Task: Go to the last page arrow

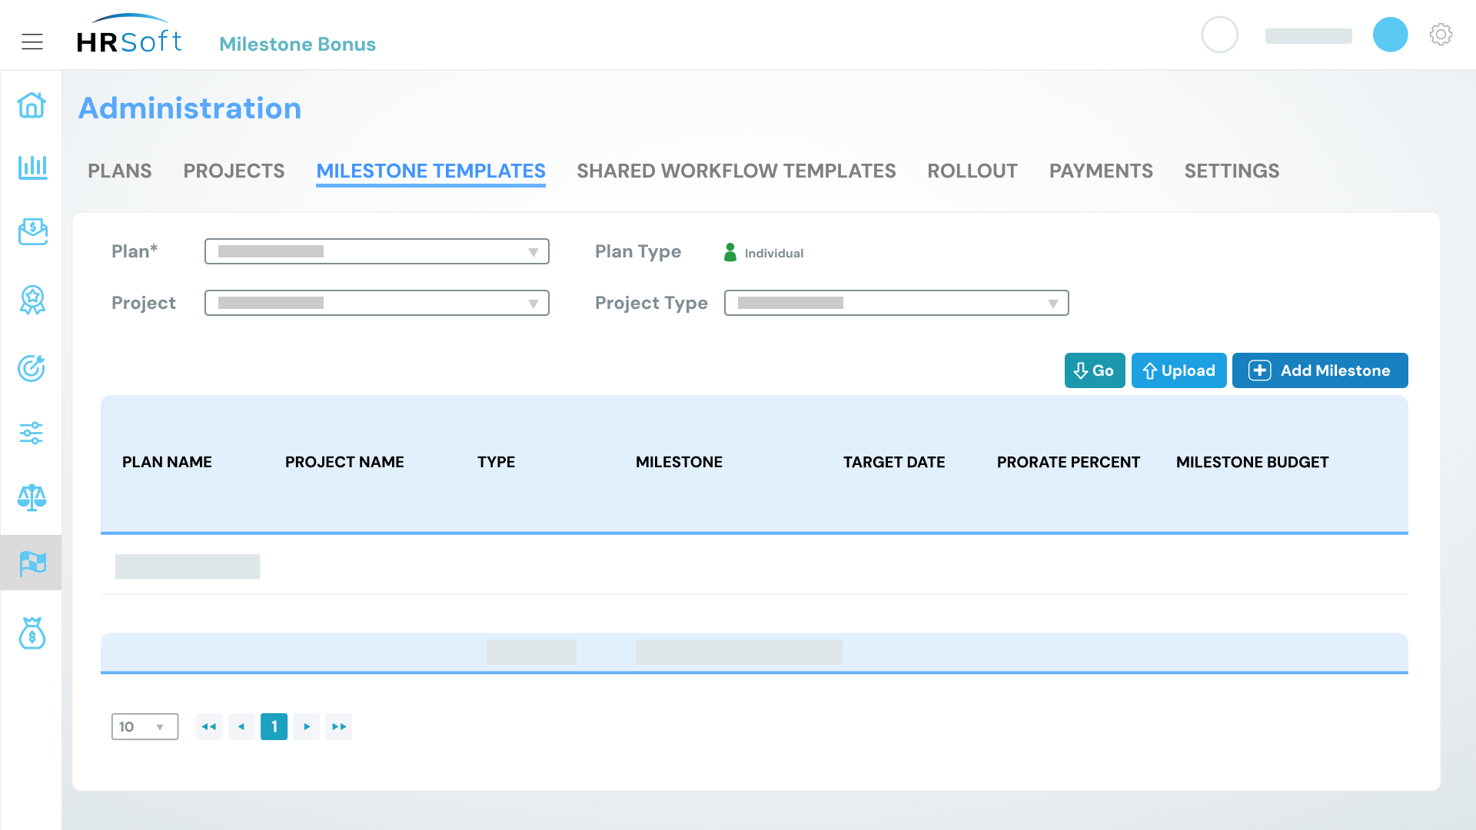Action: pyautogui.click(x=338, y=726)
